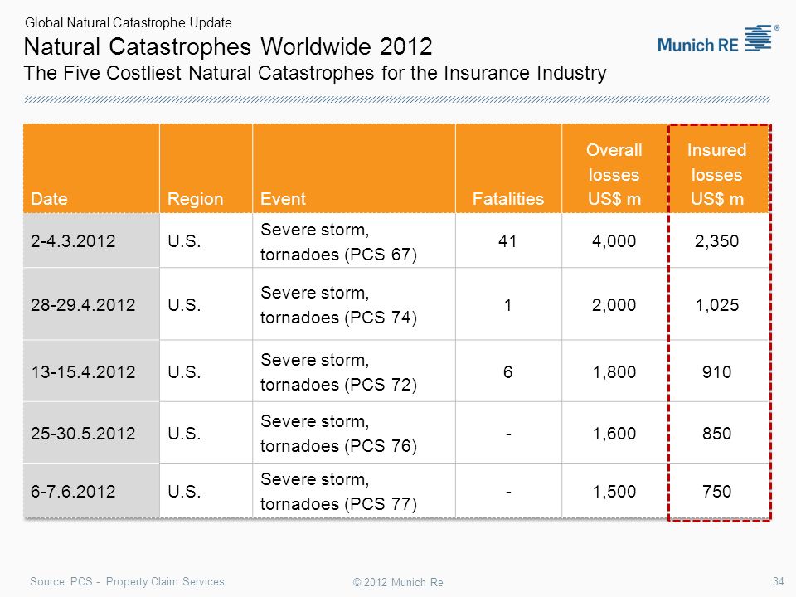The height and width of the screenshot is (597, 796).
Task: Select the insured losses value '910'
Action: [716, 371]
